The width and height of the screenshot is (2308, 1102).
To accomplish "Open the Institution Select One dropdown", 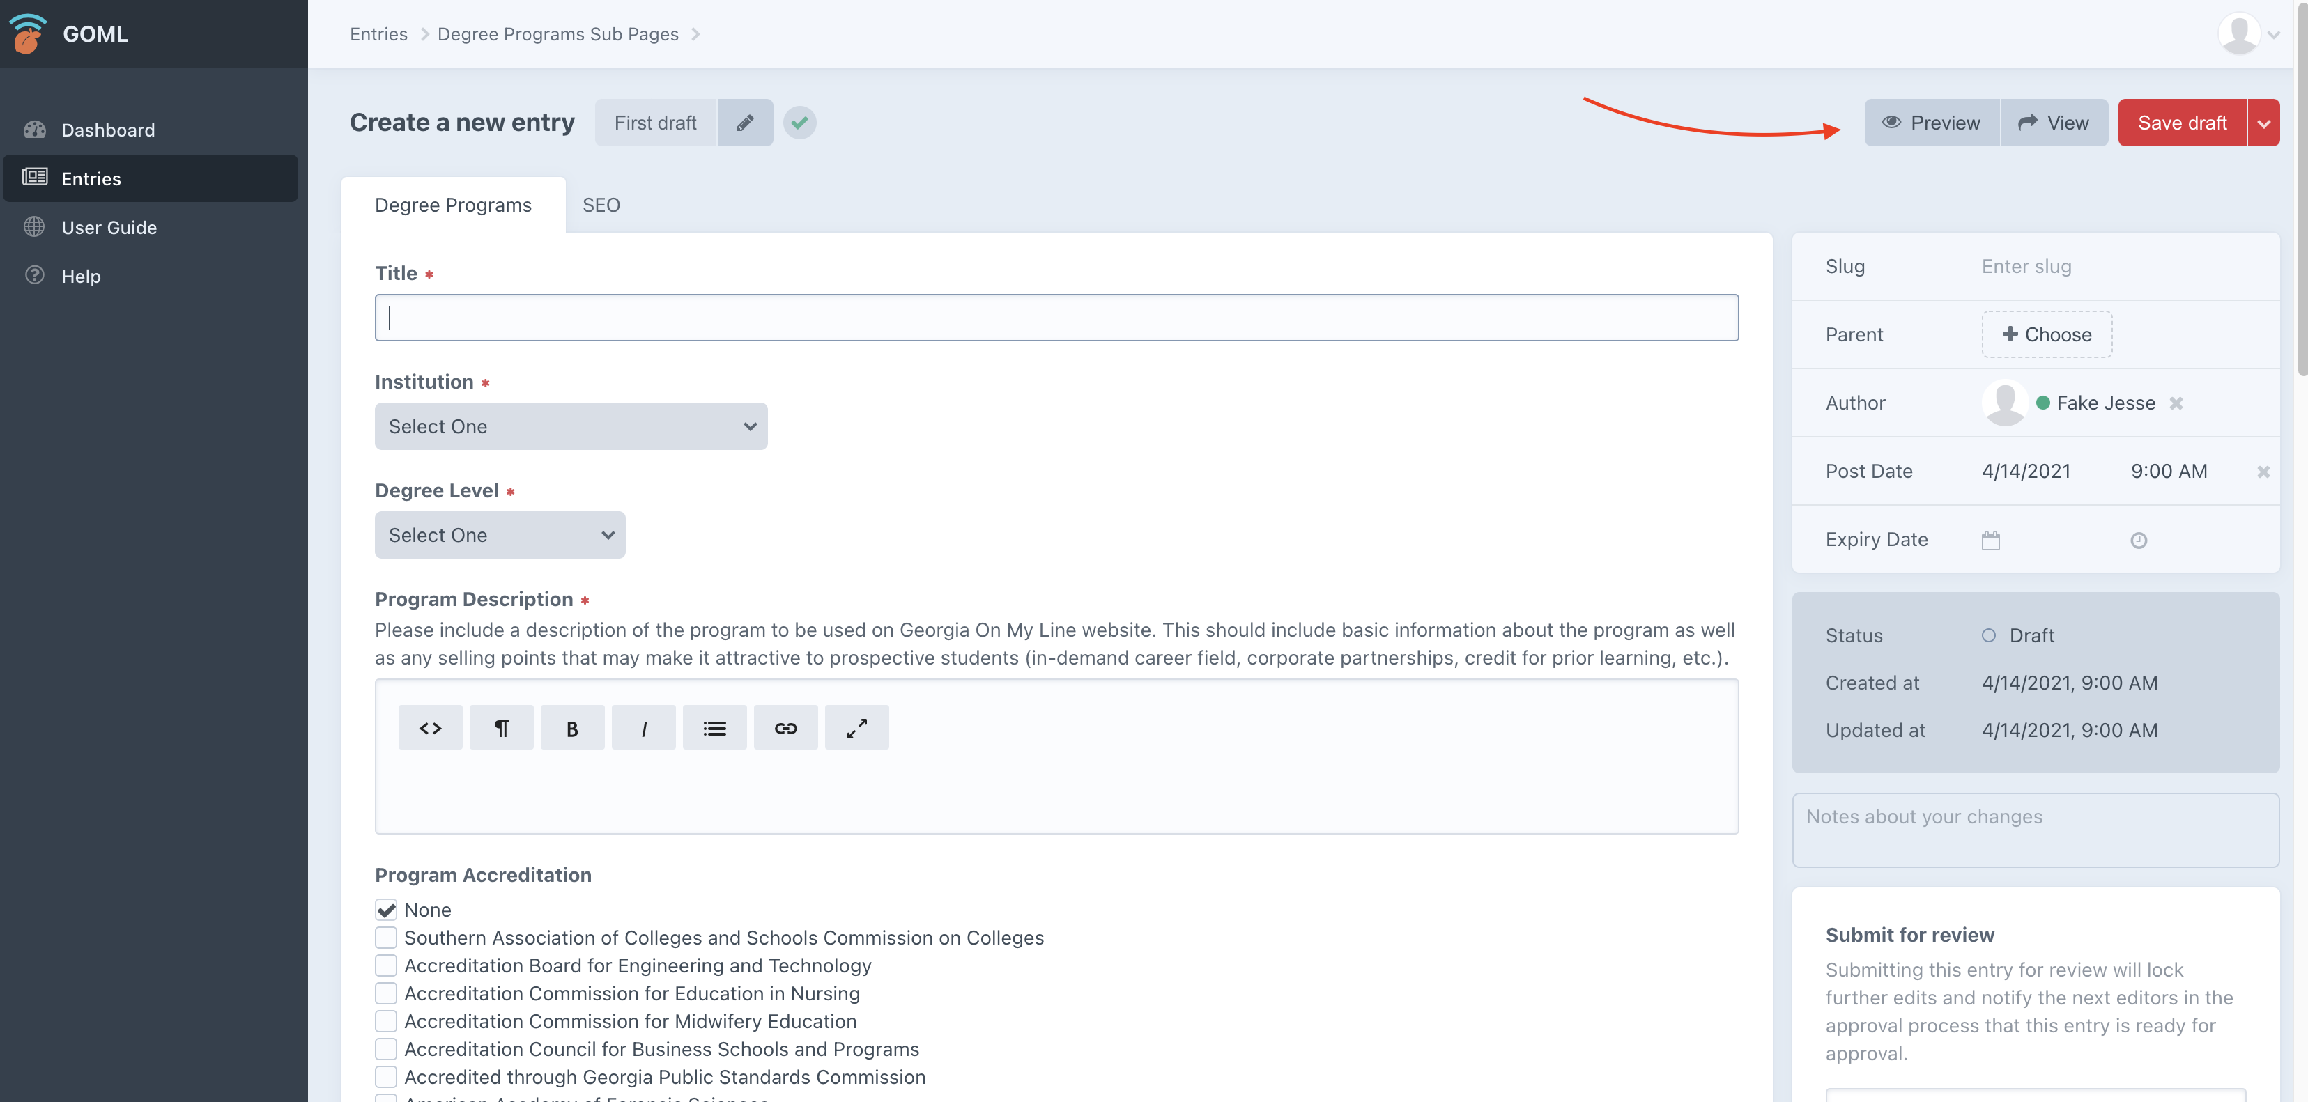I will tap(571, 426).
